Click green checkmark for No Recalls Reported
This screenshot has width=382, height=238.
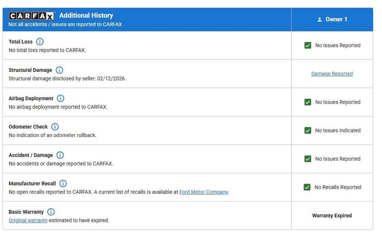307,187
